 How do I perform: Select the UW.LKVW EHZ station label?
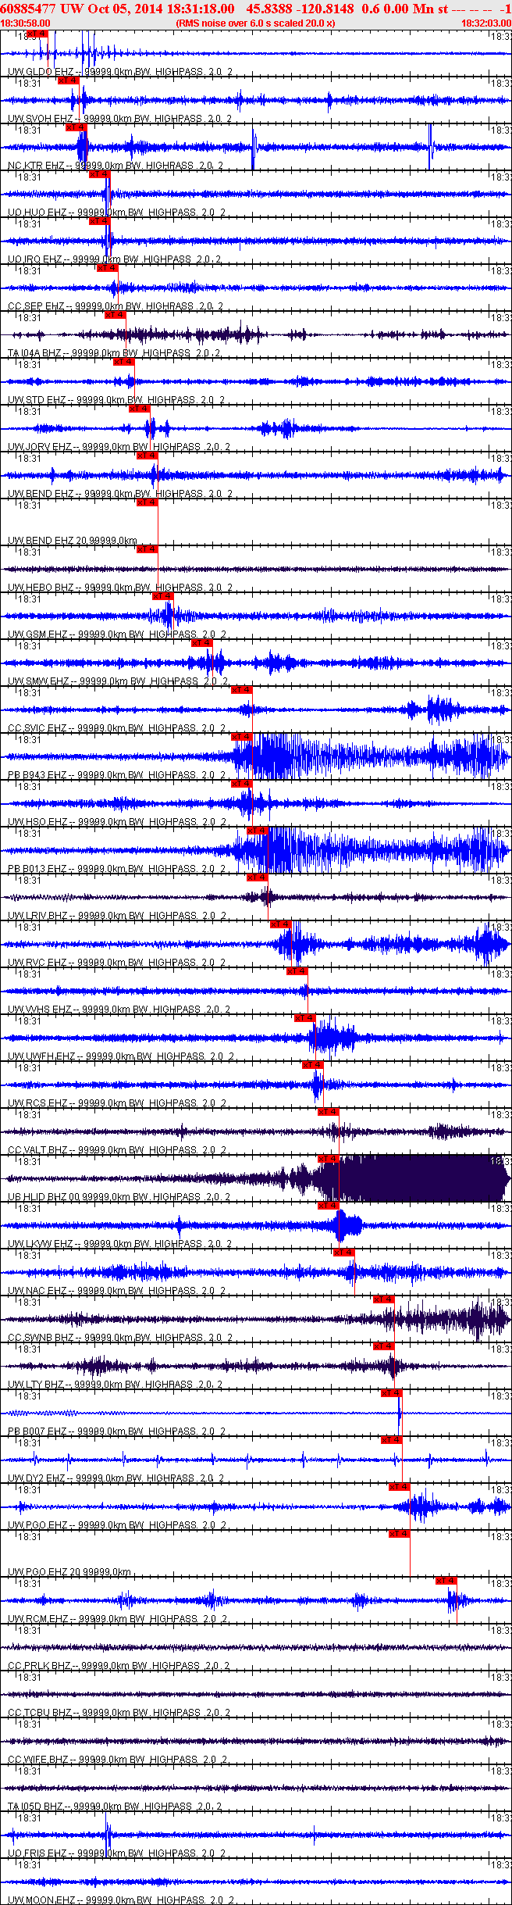(41, 1244)
